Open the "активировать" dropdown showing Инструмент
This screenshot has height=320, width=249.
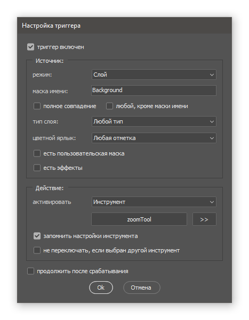(x=154, y=202)
